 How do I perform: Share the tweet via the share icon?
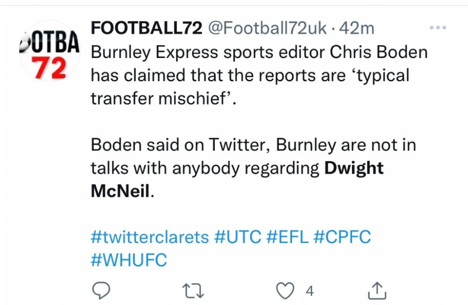click(377, 291)
